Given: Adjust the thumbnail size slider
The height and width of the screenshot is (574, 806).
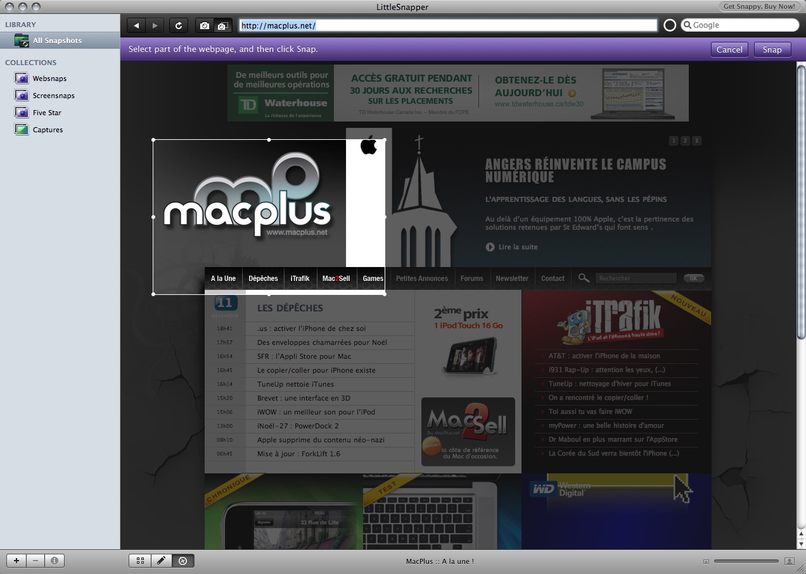Looking at the screenshot, I should 746,561.
